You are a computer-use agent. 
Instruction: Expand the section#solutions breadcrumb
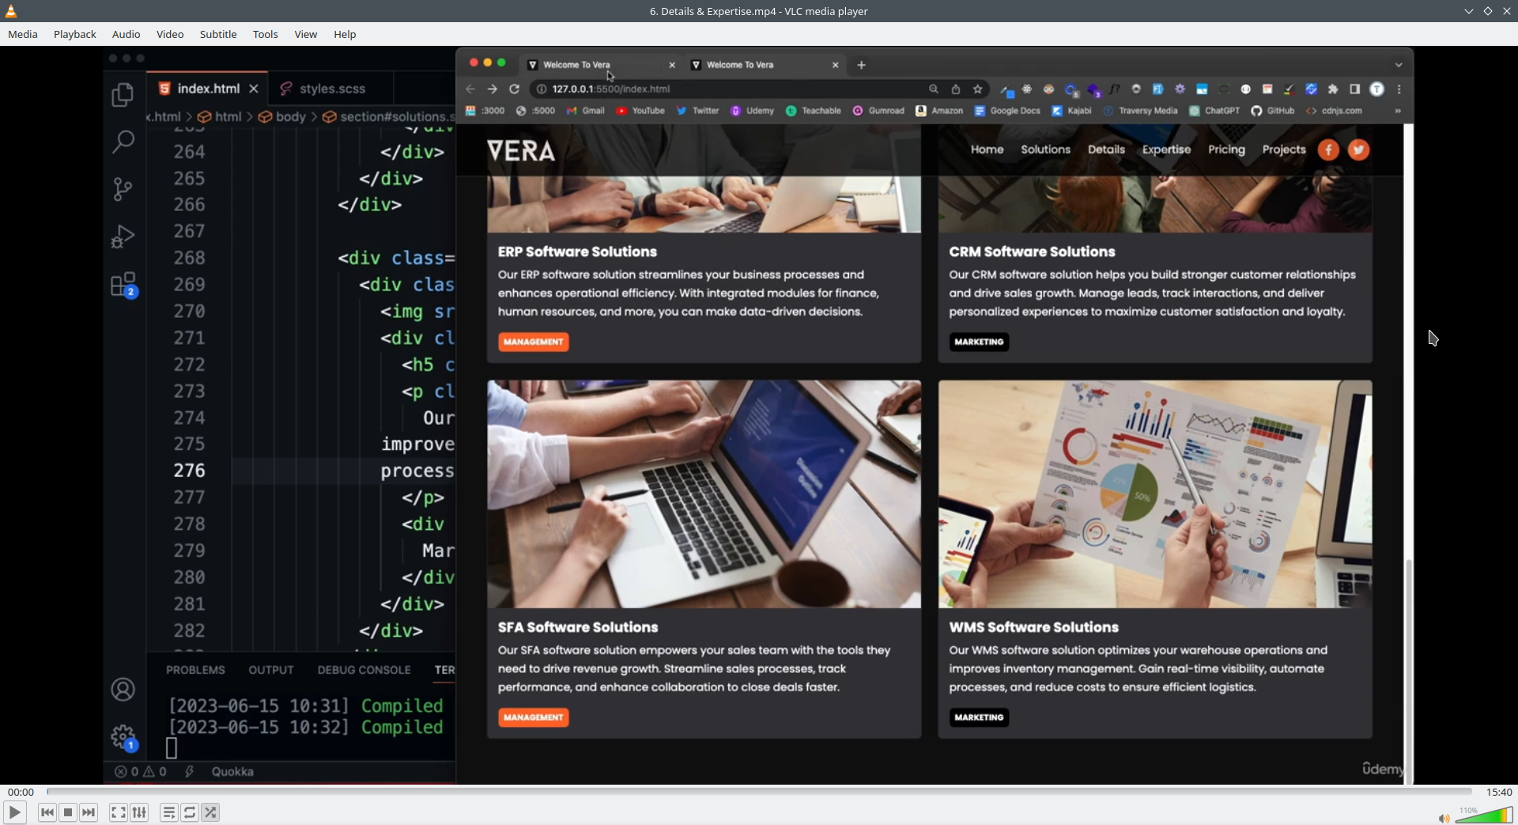pos(388,117)
